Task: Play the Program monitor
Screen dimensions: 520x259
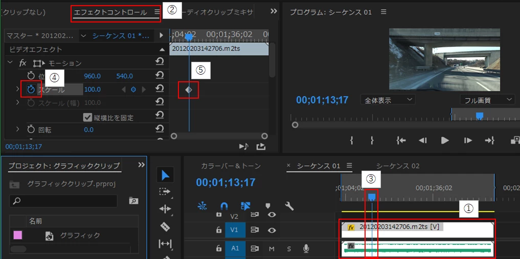Action: 445,140
